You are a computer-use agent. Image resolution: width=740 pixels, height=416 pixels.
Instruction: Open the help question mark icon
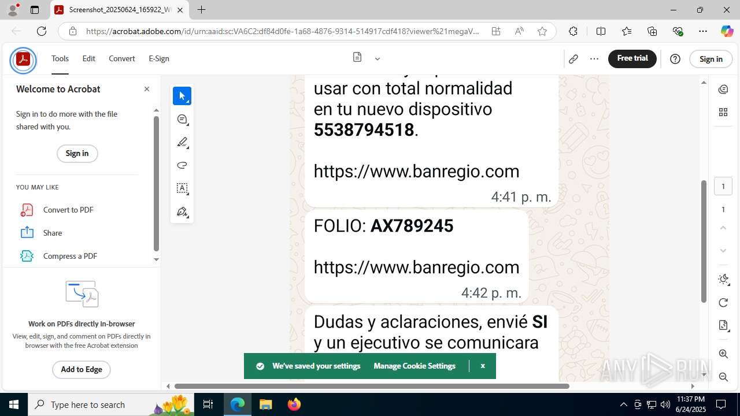pyautogui.click(x=675, y=59)
